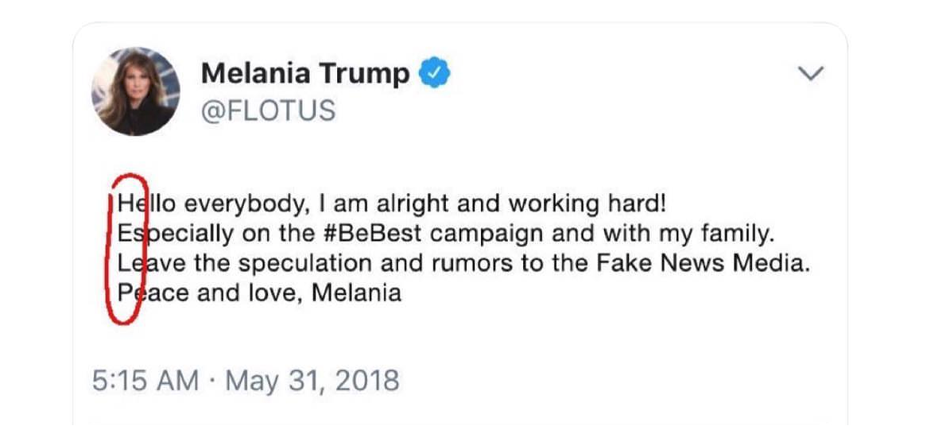Click the top of the red hand-drawn circle
Viewport: 942px width, 426px height.
tap(129, 176)
